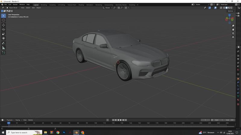Open pivot point dropdown
The width and height of the screenshot is (241, 135).
115,8
